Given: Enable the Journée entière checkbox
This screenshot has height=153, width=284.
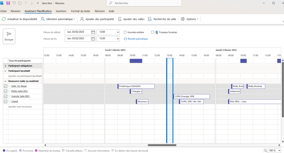Looking at the screenshot, I should tap(125, 32).
